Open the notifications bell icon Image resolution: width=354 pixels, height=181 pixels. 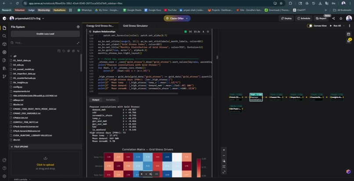pos(341,18)
